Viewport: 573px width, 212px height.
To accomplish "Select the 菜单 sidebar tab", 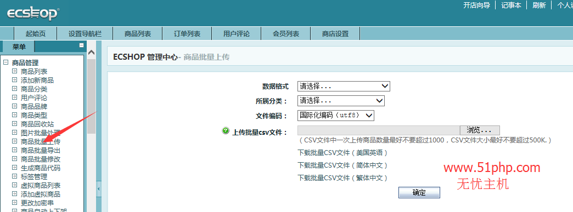I will (x=19, y=47).
